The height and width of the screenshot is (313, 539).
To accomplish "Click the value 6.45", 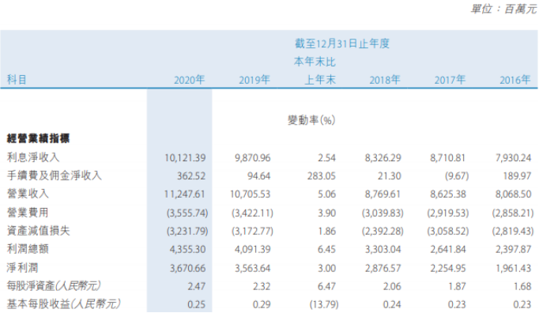I will [x=326, y=249].
